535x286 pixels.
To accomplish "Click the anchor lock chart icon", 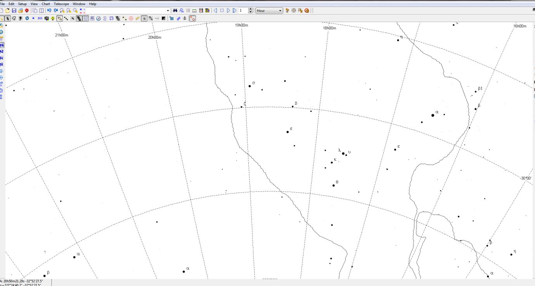I will point(185,18).
